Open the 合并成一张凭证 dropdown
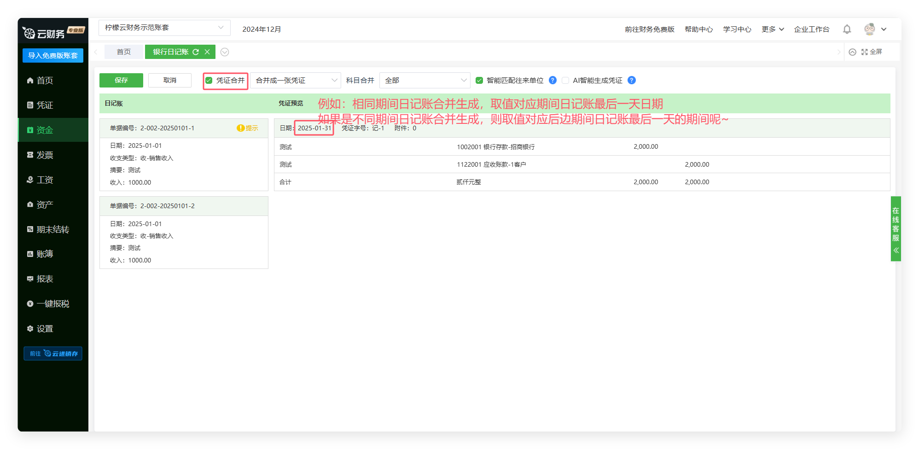This screenshot has height=449, width=919. 295,81
